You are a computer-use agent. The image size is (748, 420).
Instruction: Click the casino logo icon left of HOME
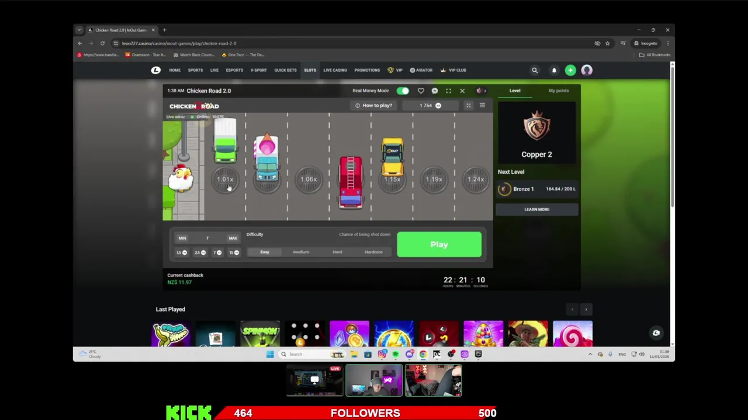point(155,70)
